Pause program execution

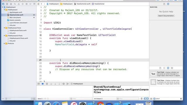(x=47, y=84)
